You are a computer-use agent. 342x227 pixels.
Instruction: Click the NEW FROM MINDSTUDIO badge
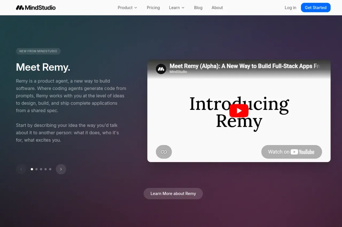(x=38, y=51)
